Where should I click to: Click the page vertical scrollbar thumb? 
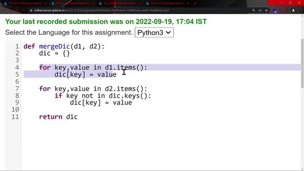point(302,63)
